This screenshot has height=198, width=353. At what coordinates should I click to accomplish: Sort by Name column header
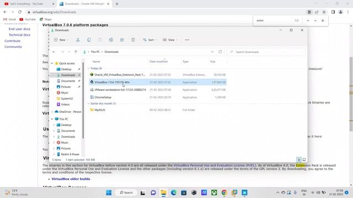pos(96,62)
